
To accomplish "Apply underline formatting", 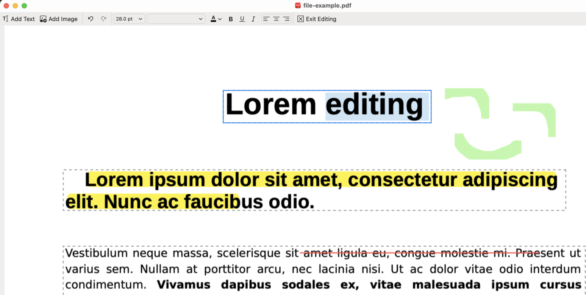I will click(x=242, y=19).
